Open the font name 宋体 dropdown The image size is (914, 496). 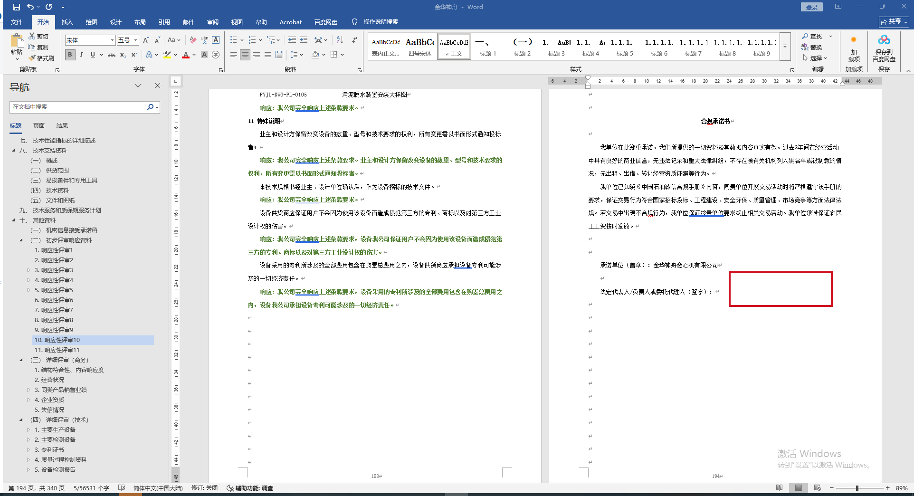pyautogui.click(x=112, y=40)
